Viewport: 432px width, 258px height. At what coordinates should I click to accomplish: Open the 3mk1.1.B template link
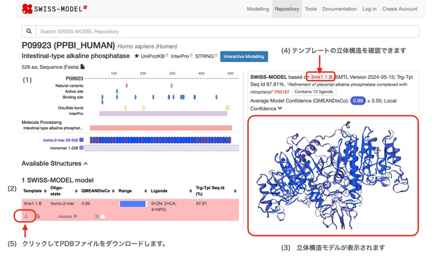321,77
